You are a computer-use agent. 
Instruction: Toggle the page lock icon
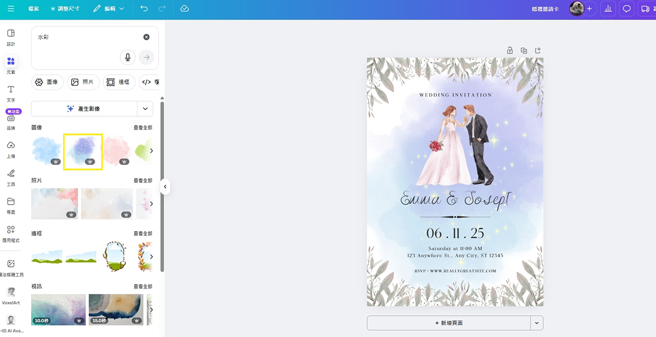[x=510, y=51]
